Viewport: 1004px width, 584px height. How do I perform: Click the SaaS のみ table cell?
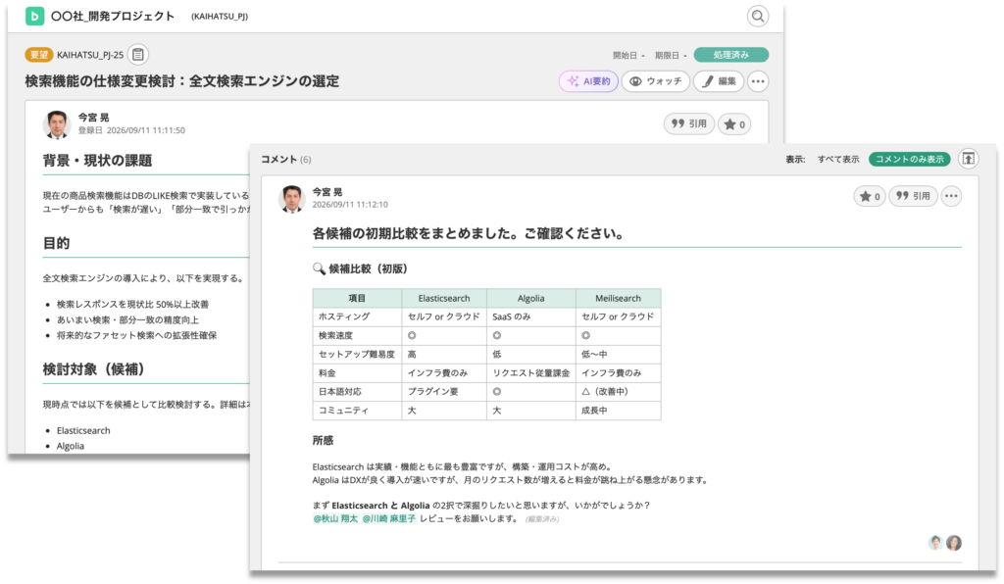click(x=530, y=316)
